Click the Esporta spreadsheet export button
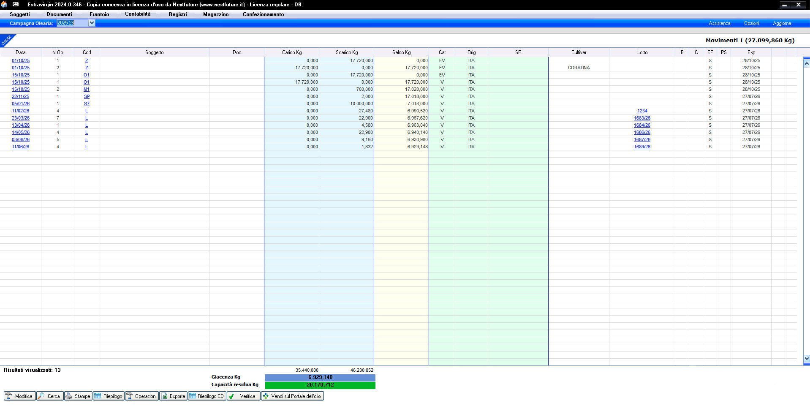Screen dimensions: 810x406 coord(173,396)
